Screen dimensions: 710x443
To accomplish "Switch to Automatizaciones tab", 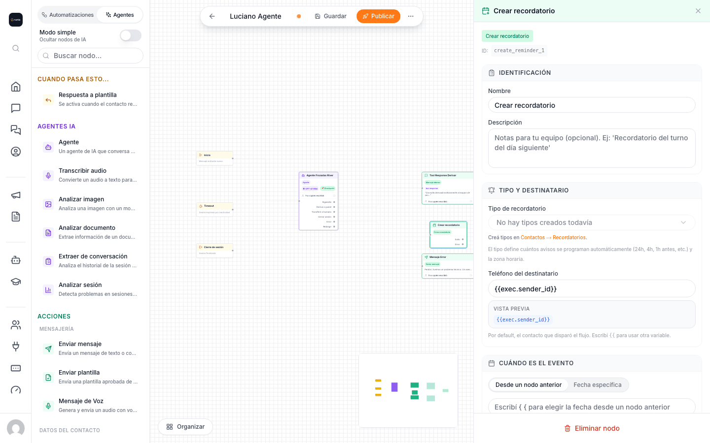I will 68,15.
